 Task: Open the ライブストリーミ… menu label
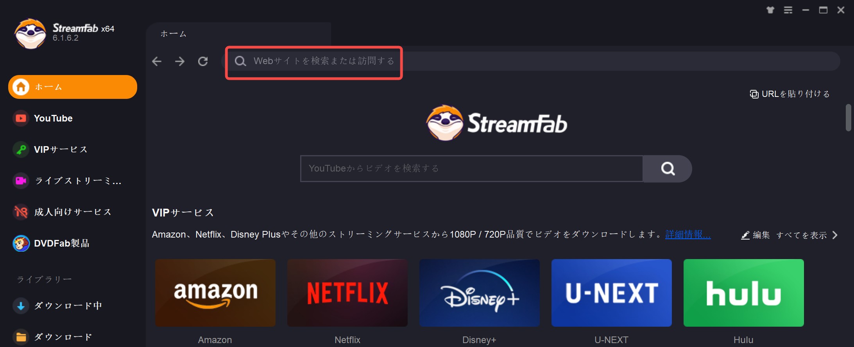click(x=78, y=181)
